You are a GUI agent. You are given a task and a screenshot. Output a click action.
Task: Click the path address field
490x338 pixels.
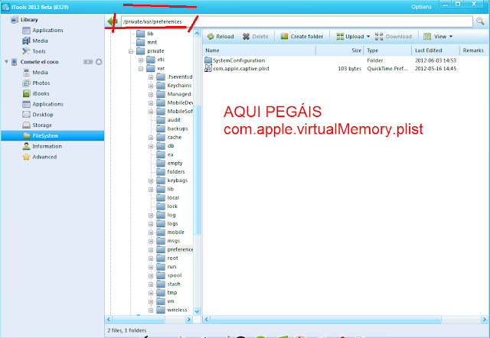(296, 21)
